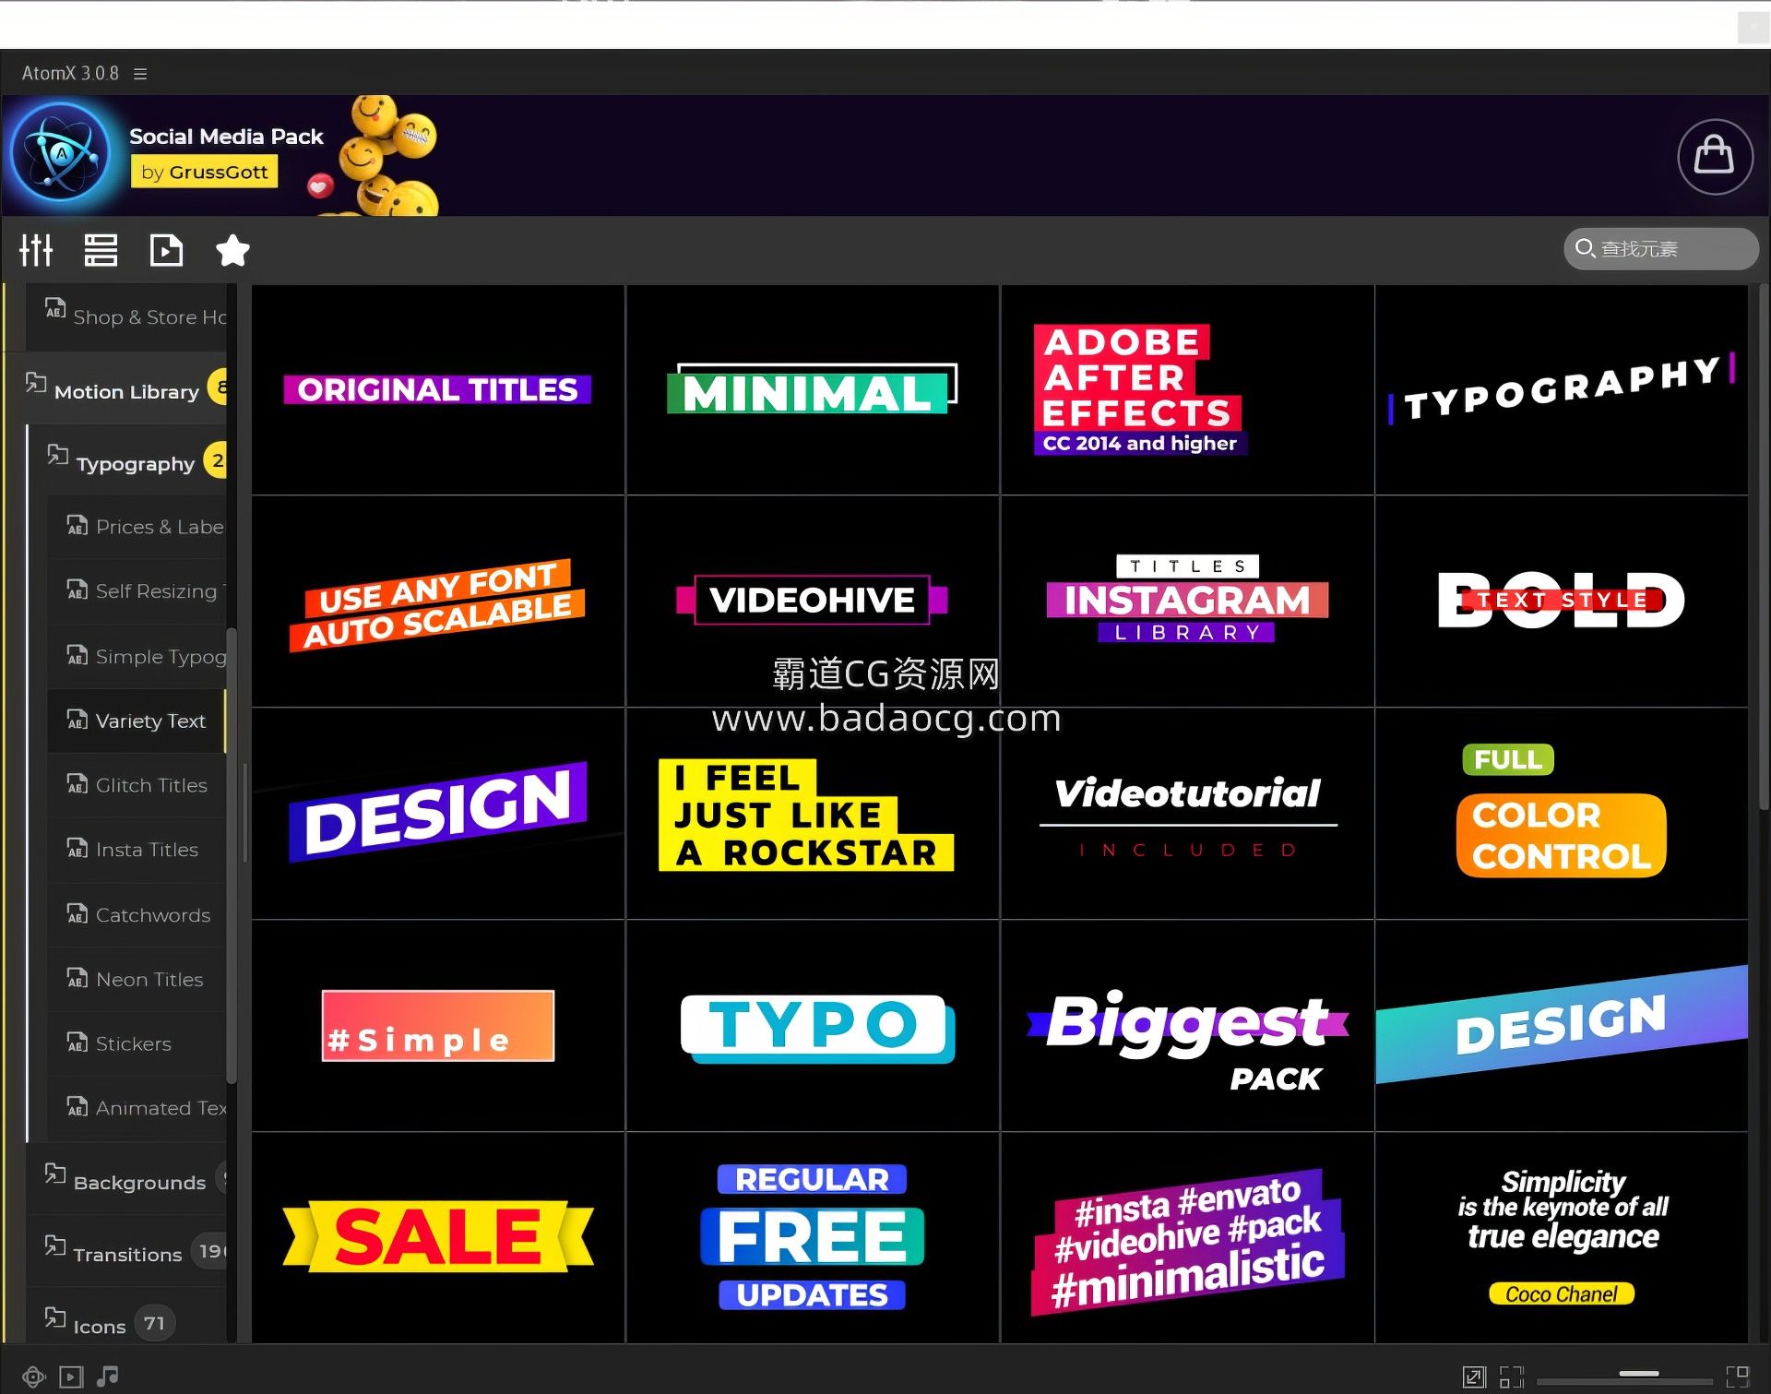Open Stickers category

137,1044
